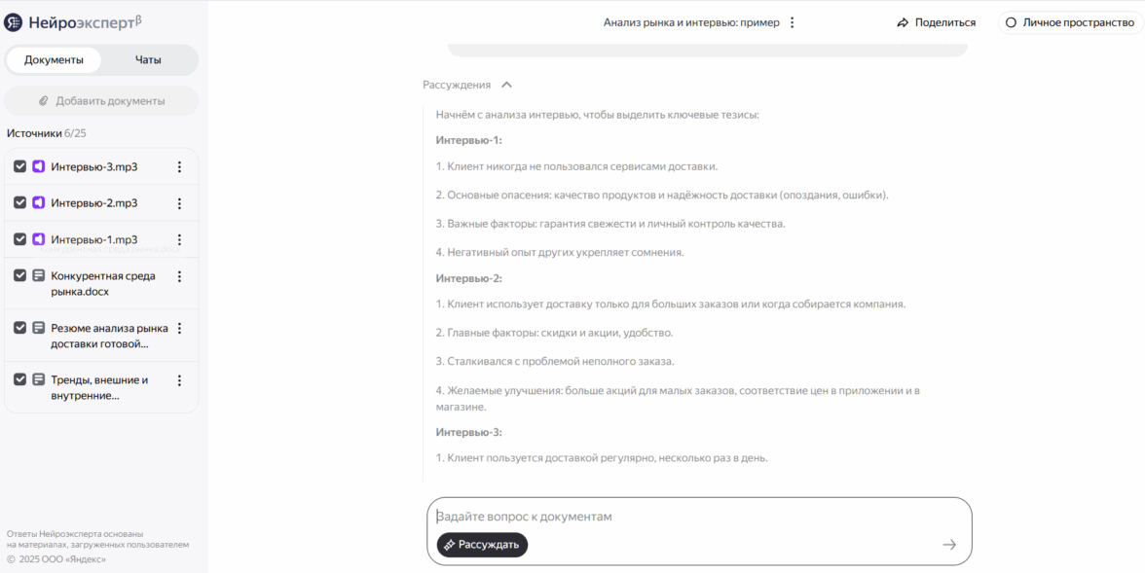Uncheck the Интервью-3.mp3 source checkbox
This screenshot has width=1145, height=573.
[20, 167]
